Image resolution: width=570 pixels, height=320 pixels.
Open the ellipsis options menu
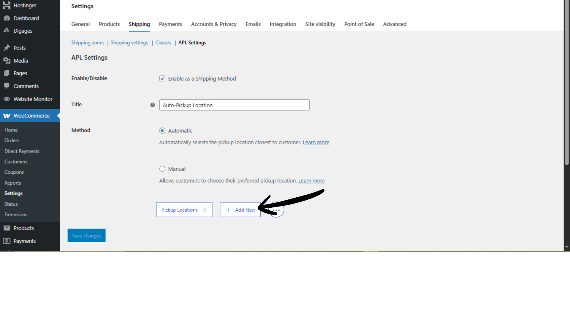click(x=276, y=209)
